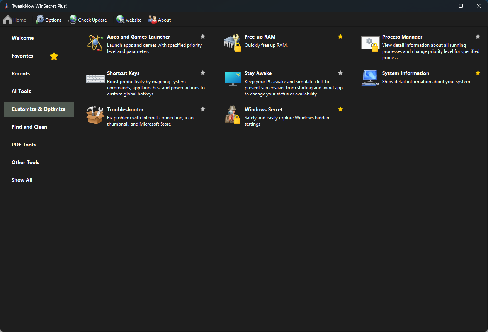The height and width of the screenshot is (332, 488).
Task: Favorite Apps and Games Launcher using its star
Action: click(203, 37)
